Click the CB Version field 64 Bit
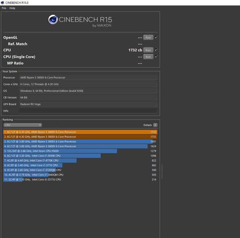The width and height of the screenshot is (240, 238). click(88, 98)
